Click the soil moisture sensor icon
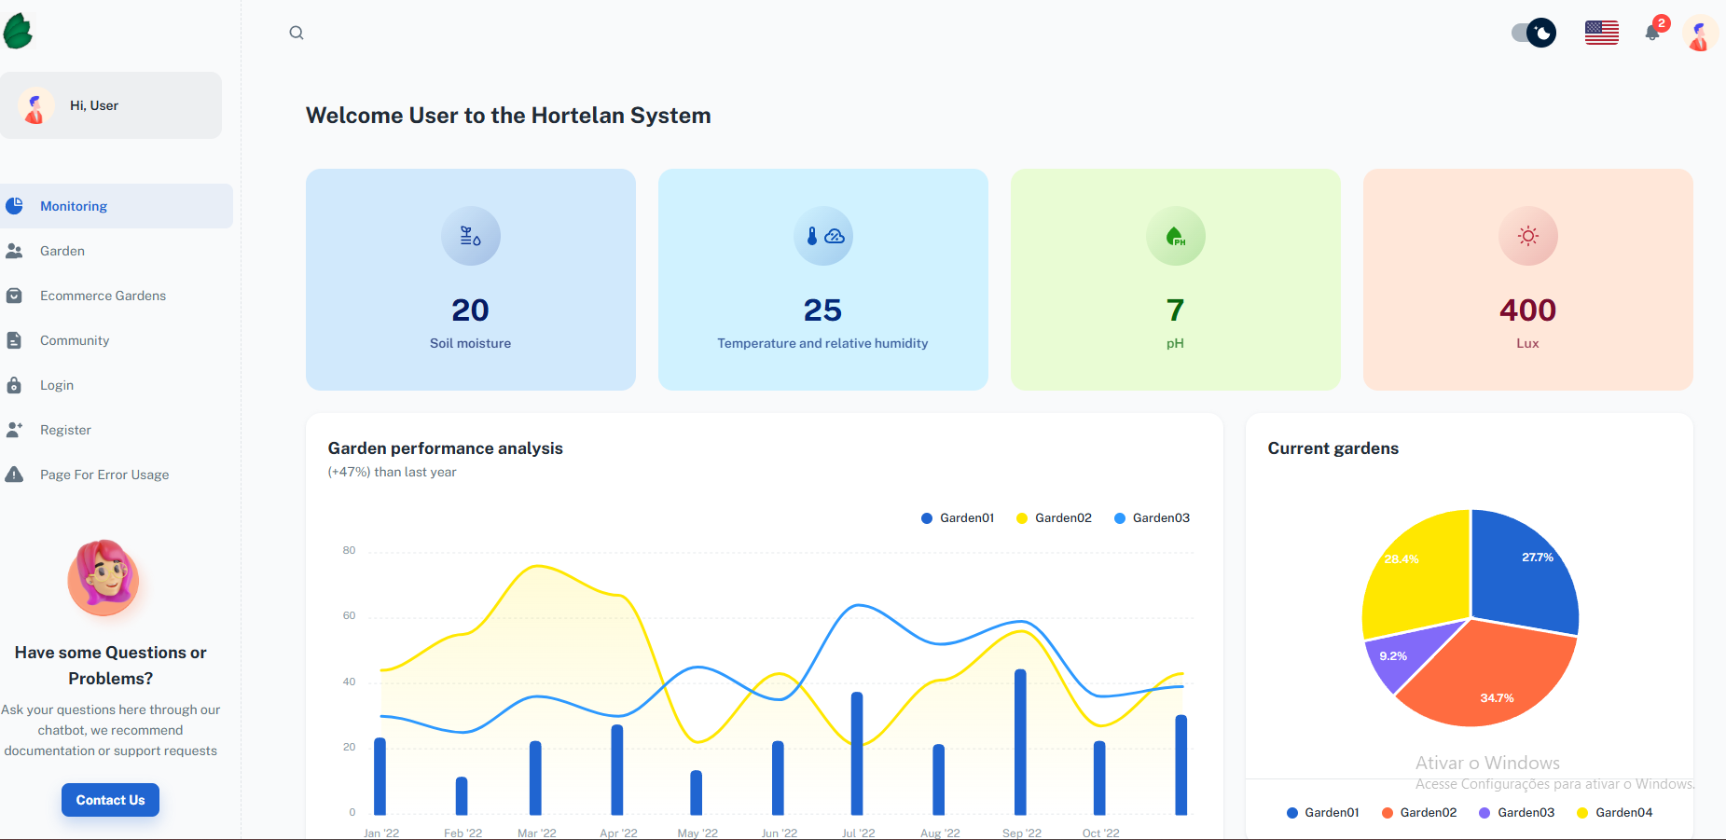1726x840 pixels. click(471, 236)
